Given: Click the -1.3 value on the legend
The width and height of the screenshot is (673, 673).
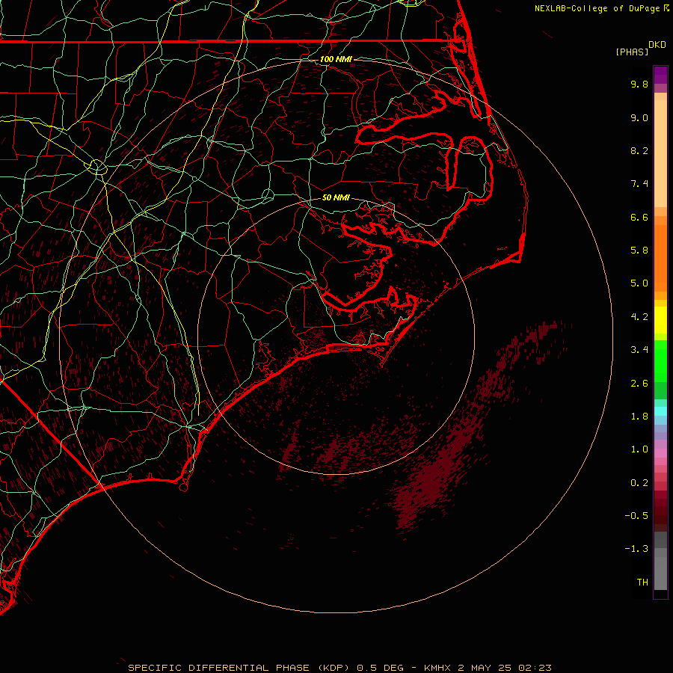Looking at the screenshot, I should (636, 549).
